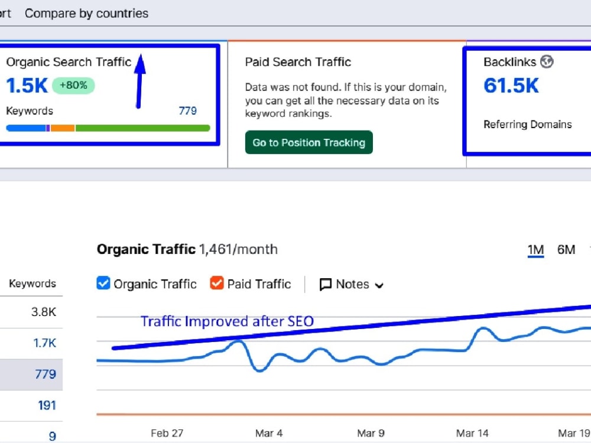Select the 3.8K keywords table cell
Screen dimensions: 591x443
pyautogui.click(x=43, y=312)
